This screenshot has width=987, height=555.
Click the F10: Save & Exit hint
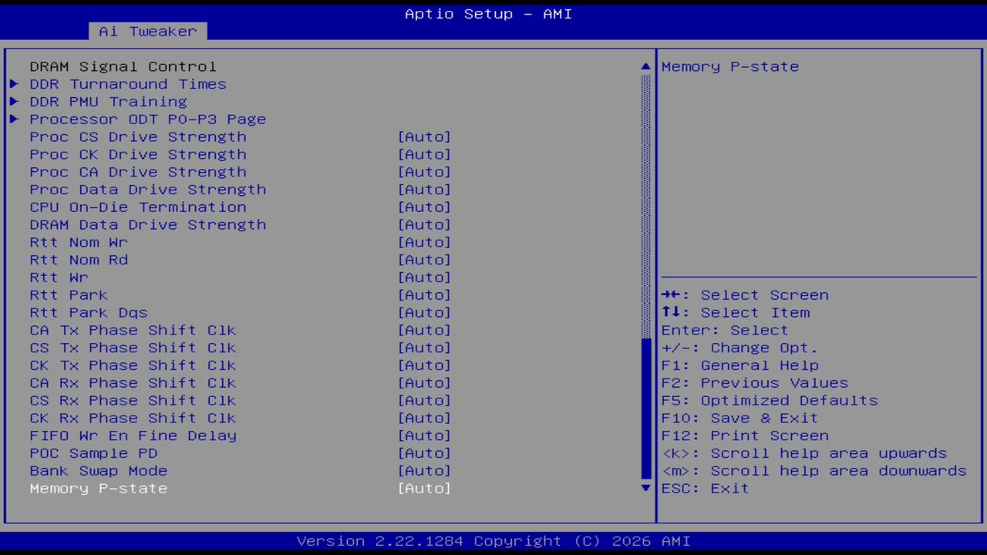point(740,419)
